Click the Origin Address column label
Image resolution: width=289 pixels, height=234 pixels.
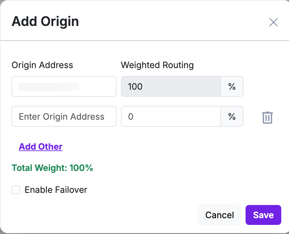pos(42,65)
